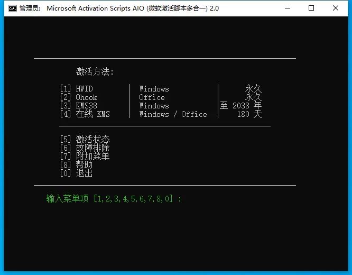Select the '[1] HWID' menu line
352x275 pixels.
point(76,89)
